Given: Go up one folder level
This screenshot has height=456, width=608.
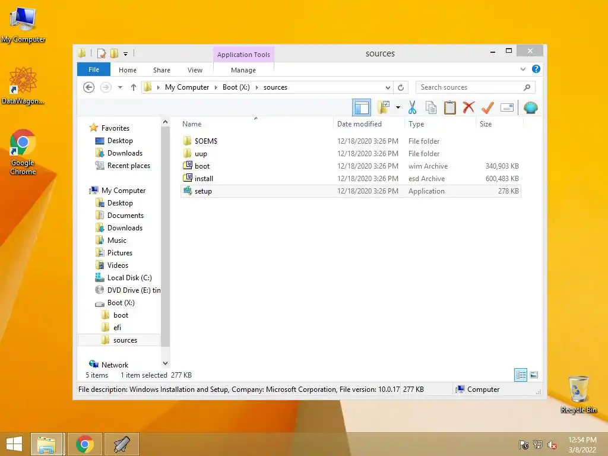Looking at the screenshot, I should (x=134, y=87).
